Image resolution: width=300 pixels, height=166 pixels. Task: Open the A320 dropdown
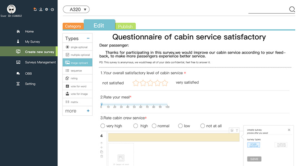[x=76, y=9]
